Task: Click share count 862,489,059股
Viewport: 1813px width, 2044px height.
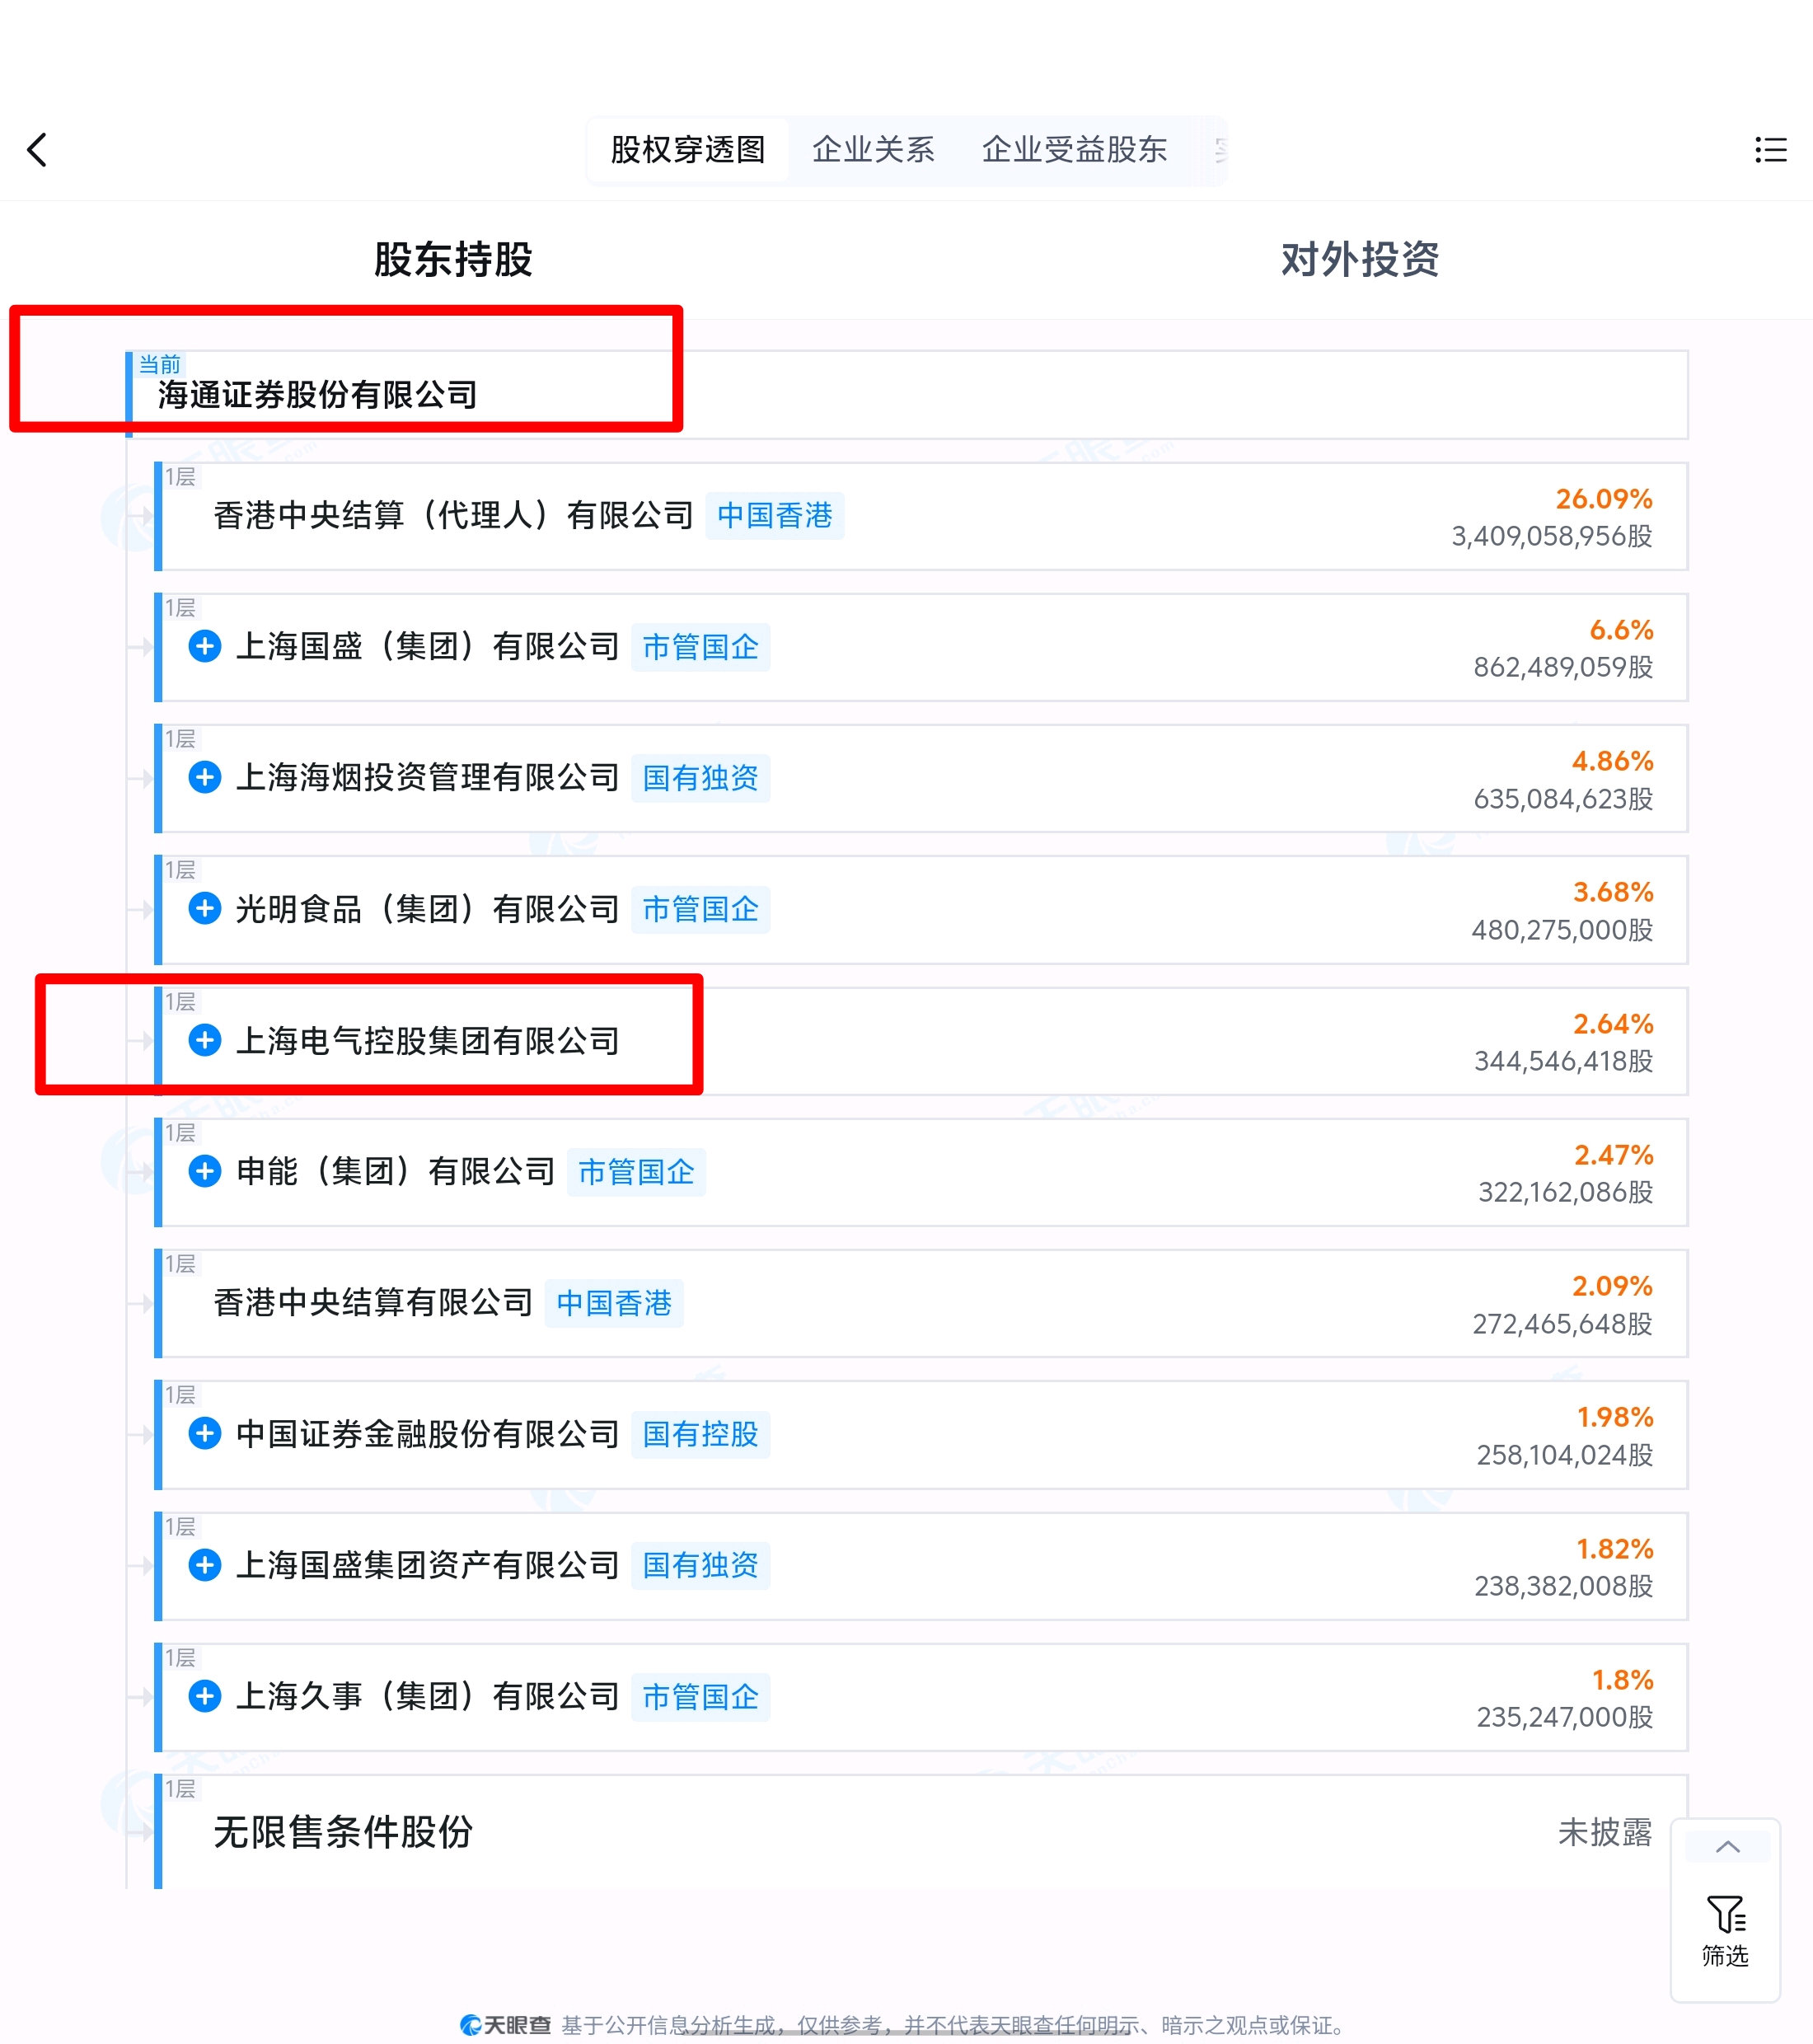Action: click(1562, 667)
